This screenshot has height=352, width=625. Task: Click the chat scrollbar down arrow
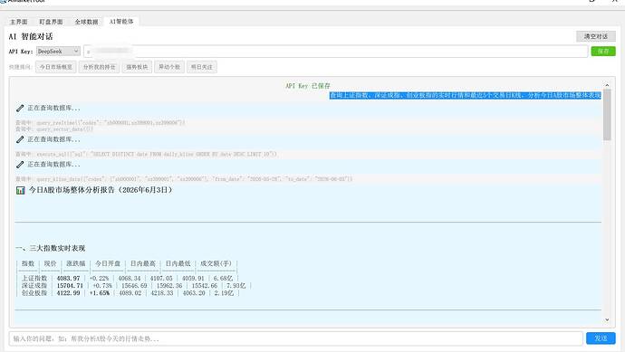[607, 319]
